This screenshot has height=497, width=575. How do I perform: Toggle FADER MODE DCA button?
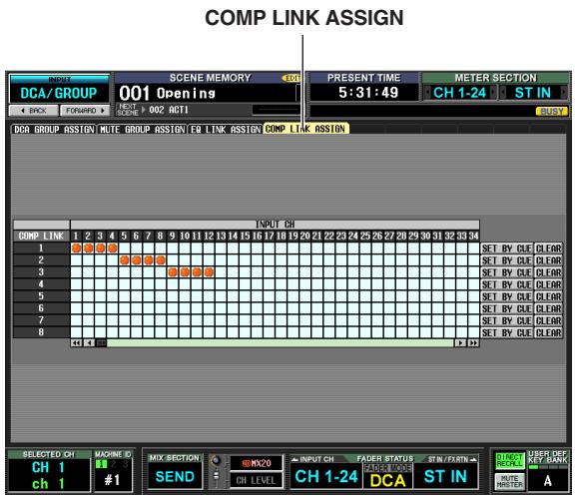(x=387, y=476)
